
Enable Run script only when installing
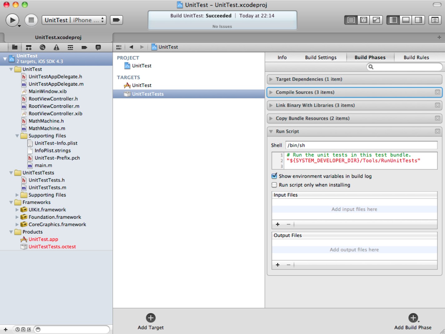point(274,185)
